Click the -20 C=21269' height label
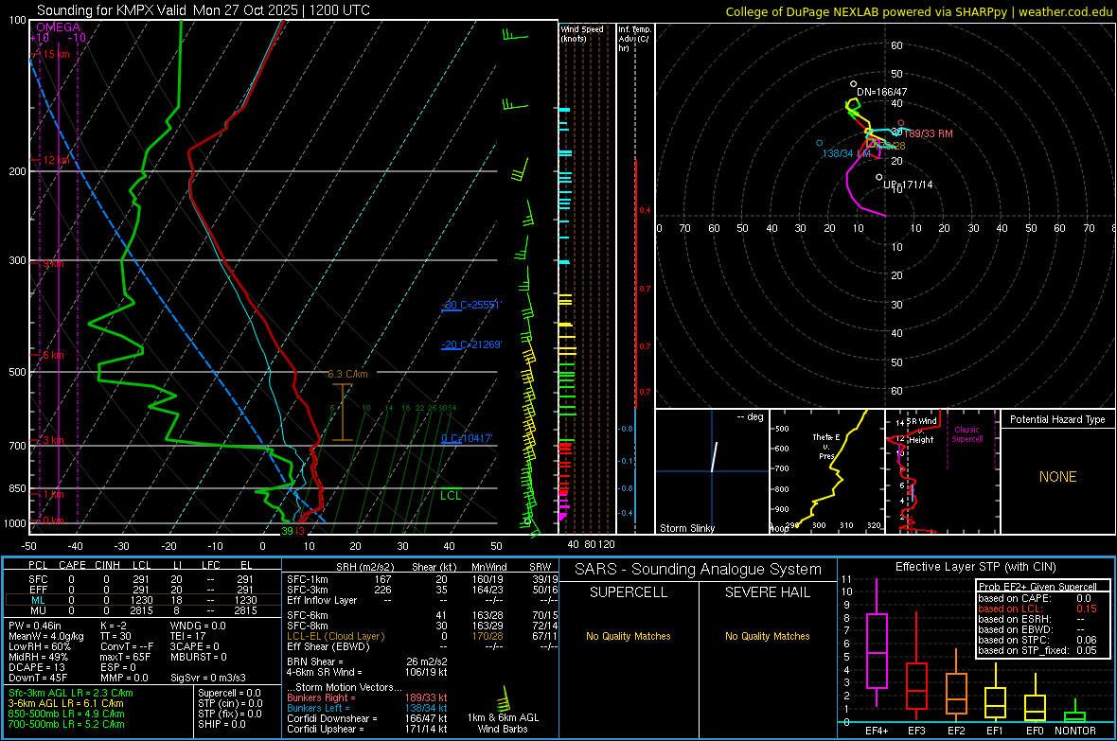1117x741 pixels. (x=471, y=344)
